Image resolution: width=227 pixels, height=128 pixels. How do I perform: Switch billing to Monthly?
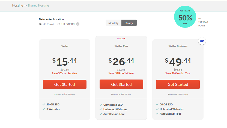pos(113,23)
